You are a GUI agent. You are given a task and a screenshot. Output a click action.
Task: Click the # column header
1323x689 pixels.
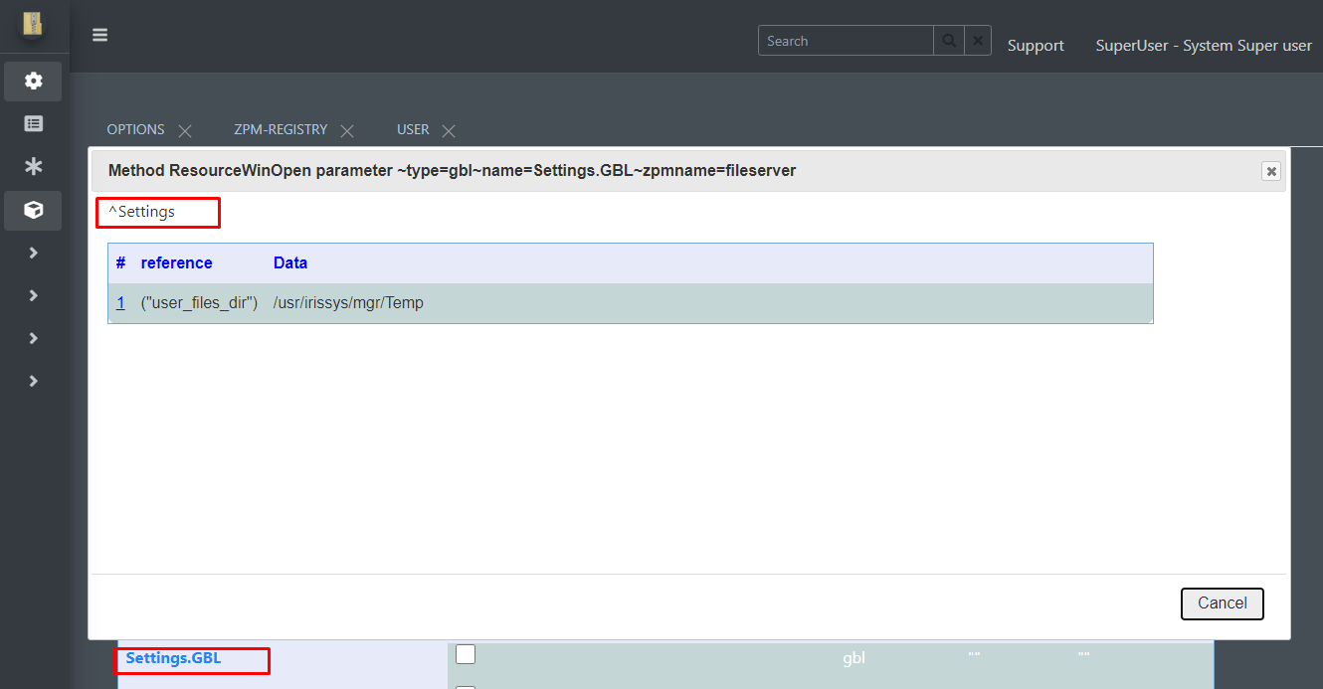pyautogui.click(x=120, y=262)
